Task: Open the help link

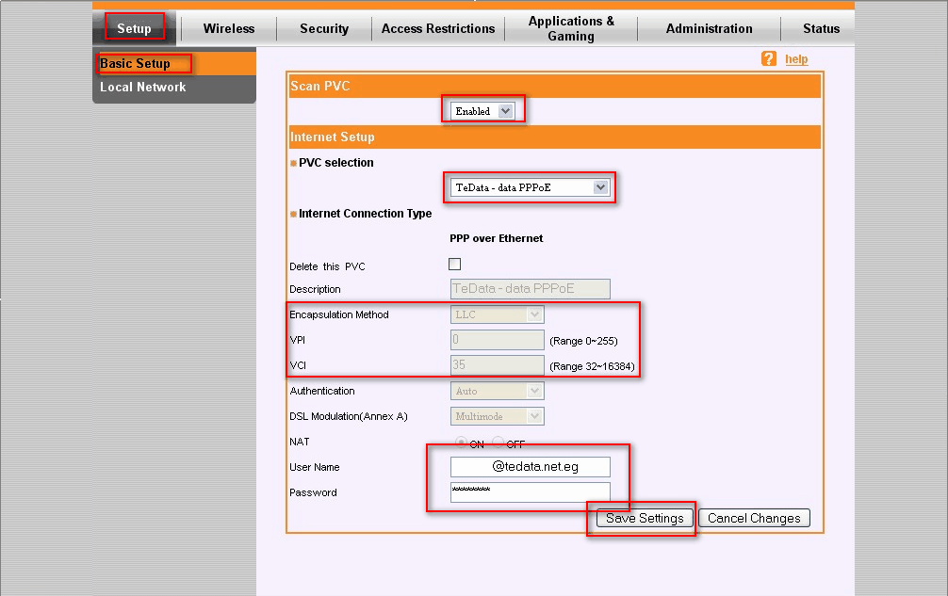Action: click(x=796, y=59)
